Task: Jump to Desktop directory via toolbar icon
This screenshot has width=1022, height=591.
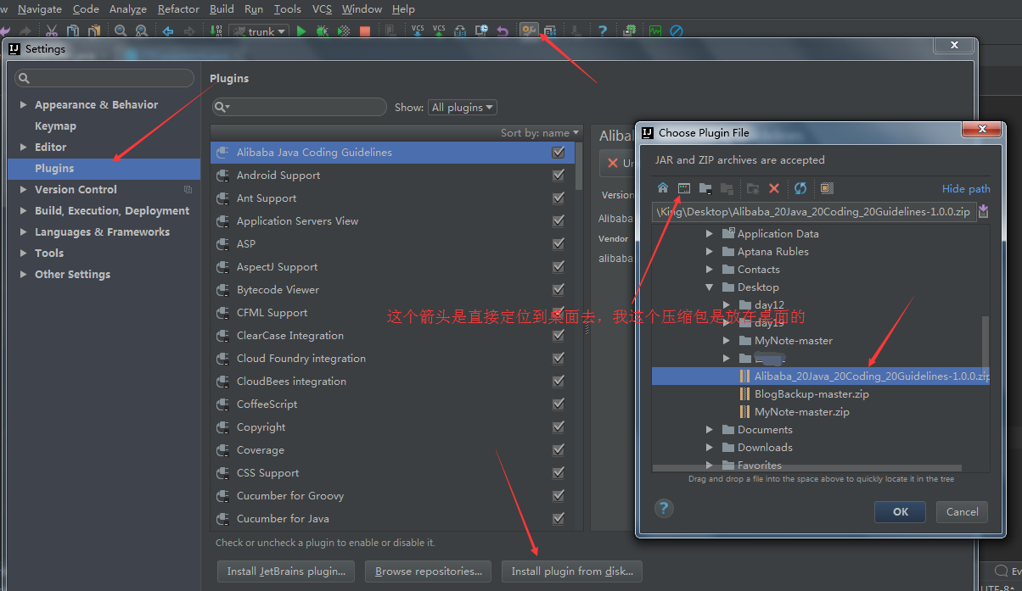Action: [x=683, y=188]
